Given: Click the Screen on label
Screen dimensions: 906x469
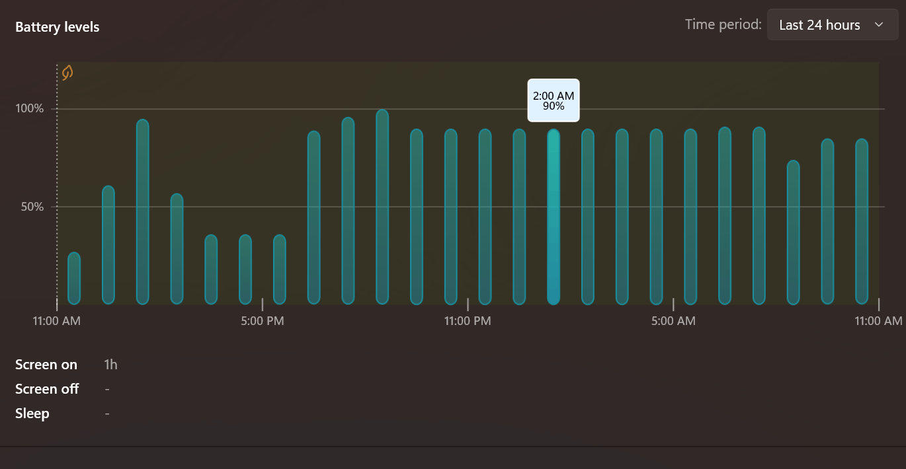Looking at the screenshot, I should click(x=46, y=365).
